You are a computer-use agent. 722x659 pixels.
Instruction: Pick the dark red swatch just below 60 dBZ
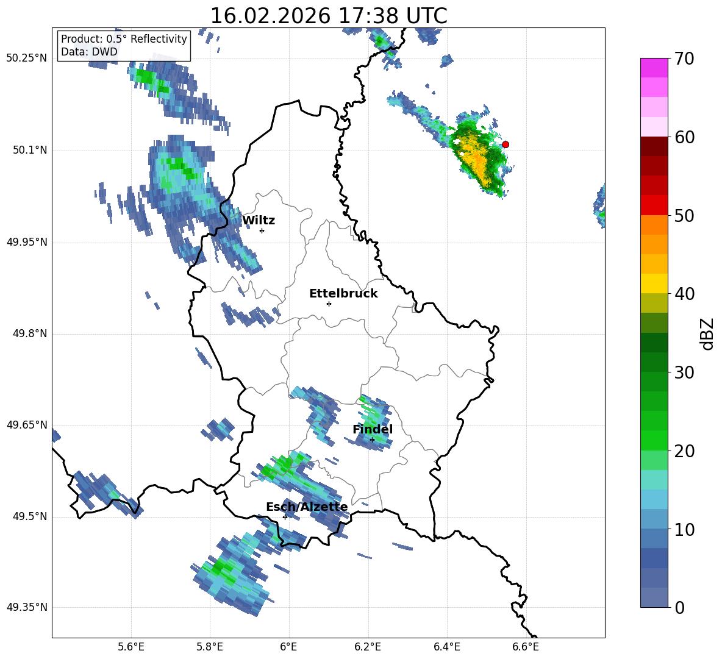[654, 146]
